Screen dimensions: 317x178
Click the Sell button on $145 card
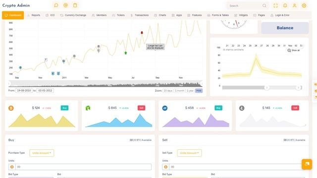295,108
